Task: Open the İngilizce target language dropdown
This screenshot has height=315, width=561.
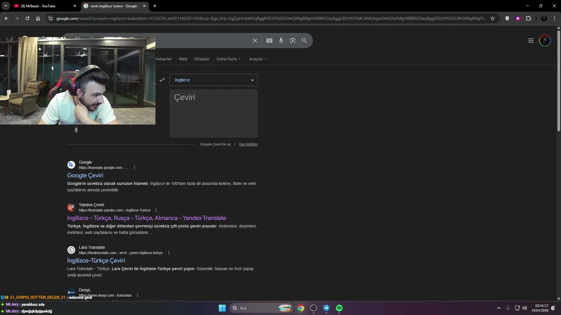Action: click(213, 80)
